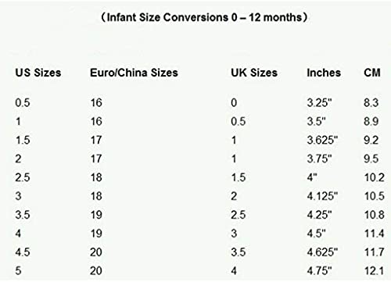Select the 11.4 CM value
This screenshot has height=282, width=391.
[x=375, y=234]
